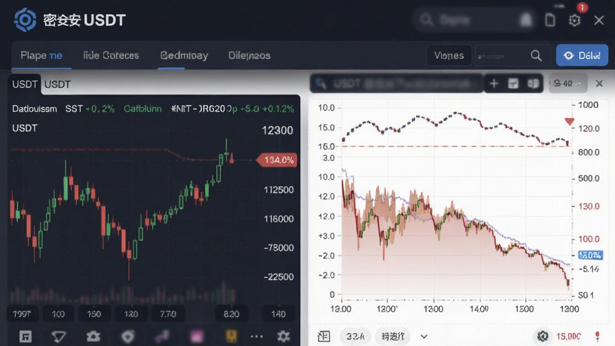Open the 3:40 dropdown above the right chart
This screenshot has width=615, height=346.
point(568,83)
